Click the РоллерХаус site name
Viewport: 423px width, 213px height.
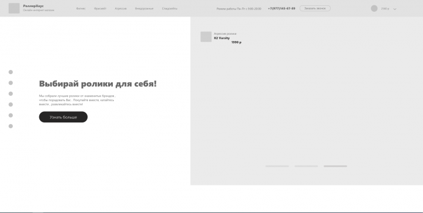(x=33, y=6)
